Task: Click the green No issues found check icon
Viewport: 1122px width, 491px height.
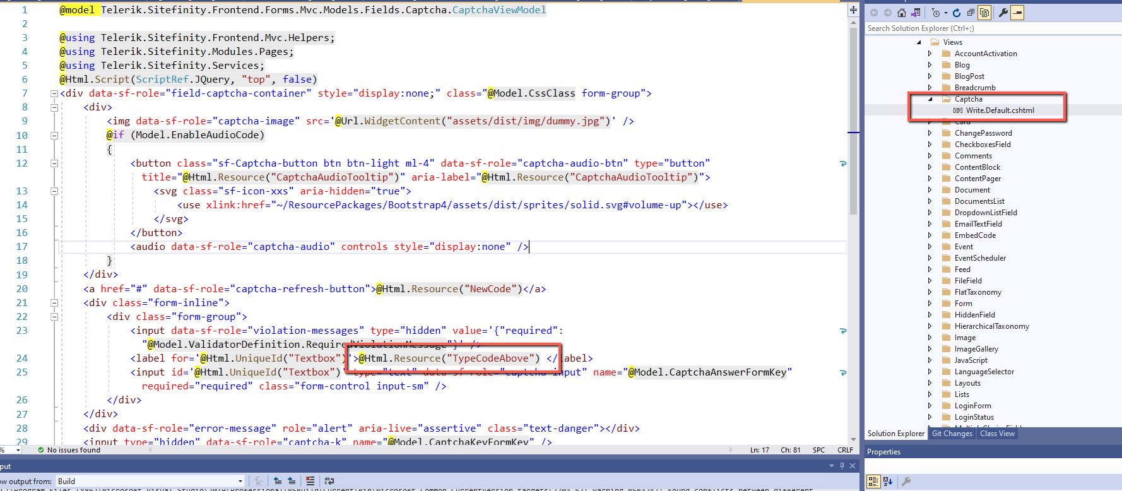Action: (x=41, y=450)
